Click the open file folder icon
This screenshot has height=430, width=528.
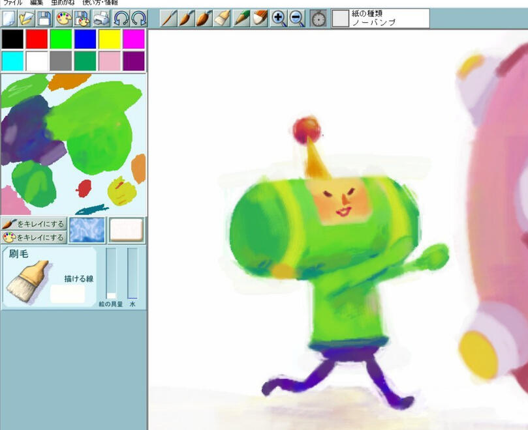[27, 18]
